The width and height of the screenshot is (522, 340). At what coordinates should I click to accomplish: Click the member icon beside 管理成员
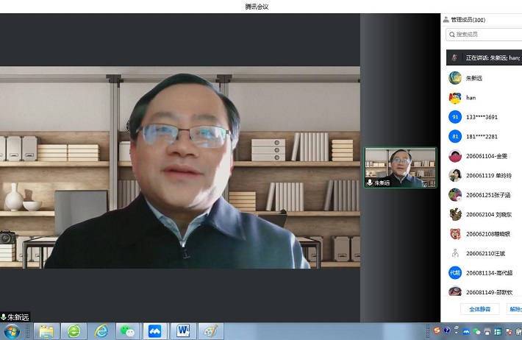[x=446, y=20]
